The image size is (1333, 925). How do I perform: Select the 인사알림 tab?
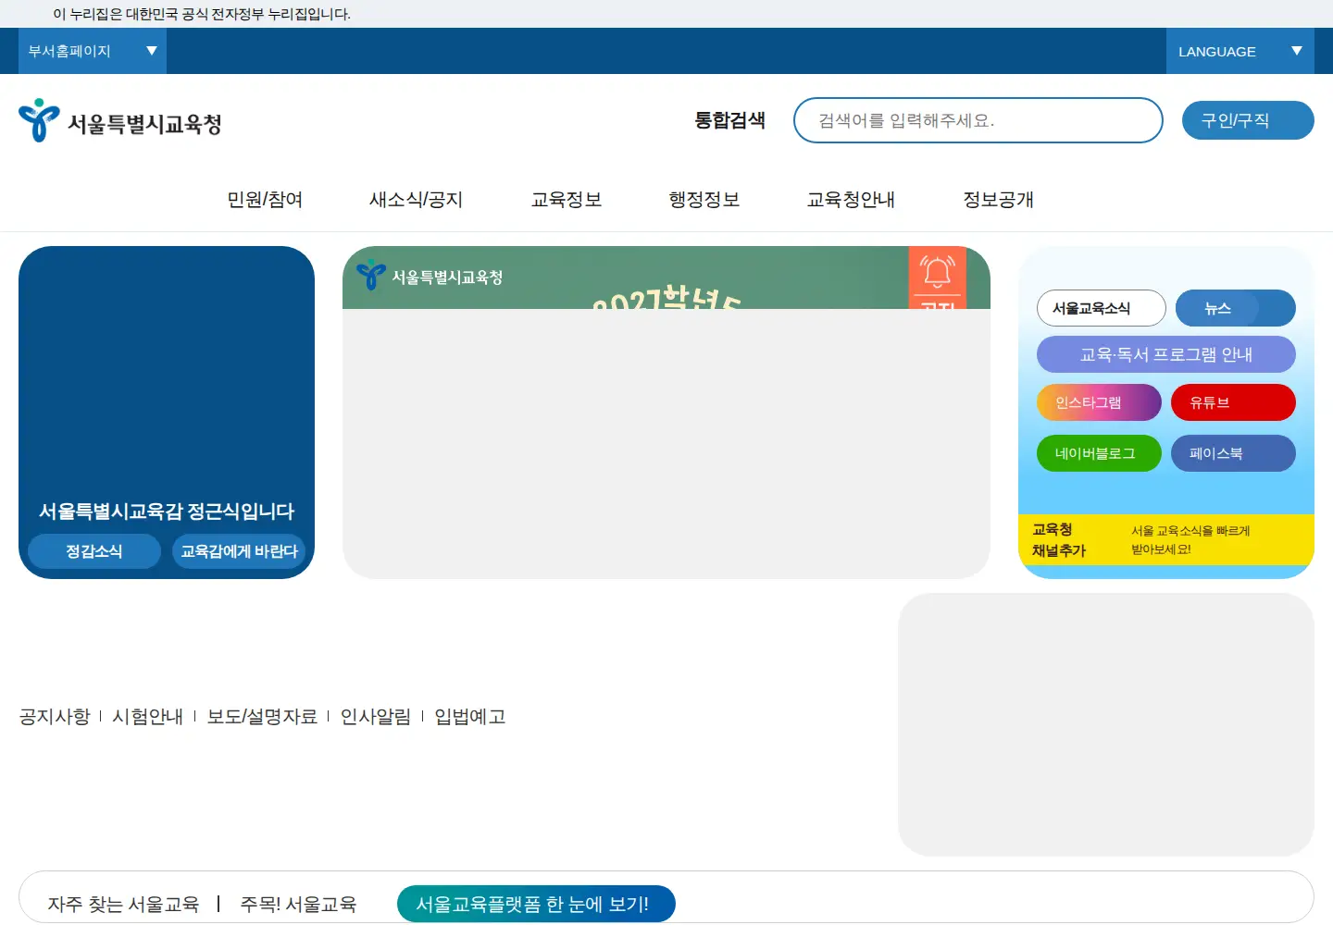pyautogui.click(x=376, y=717)
